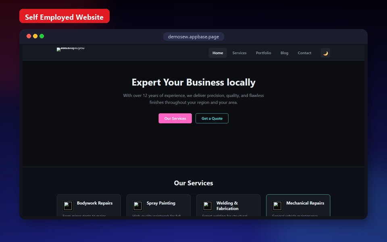Screen dimensions: 387x242
Task: Click the Expert Your Business locally headline
Action: click(193, 82)
